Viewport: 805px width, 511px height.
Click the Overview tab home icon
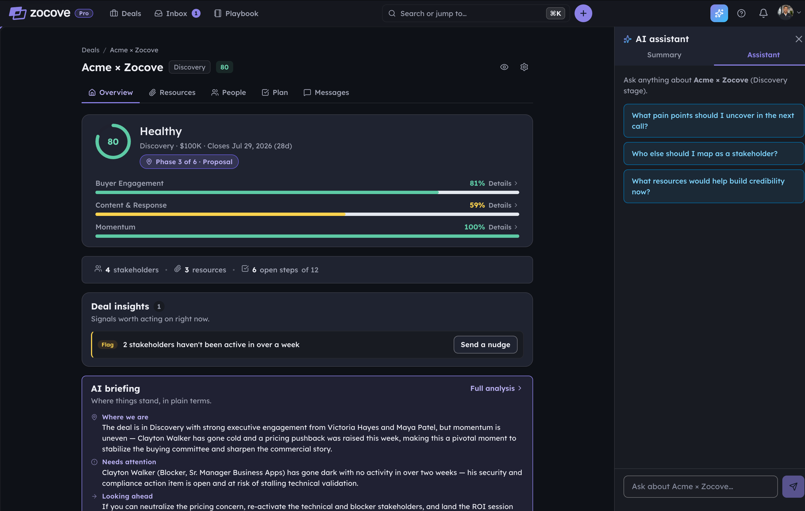point(92,92)
